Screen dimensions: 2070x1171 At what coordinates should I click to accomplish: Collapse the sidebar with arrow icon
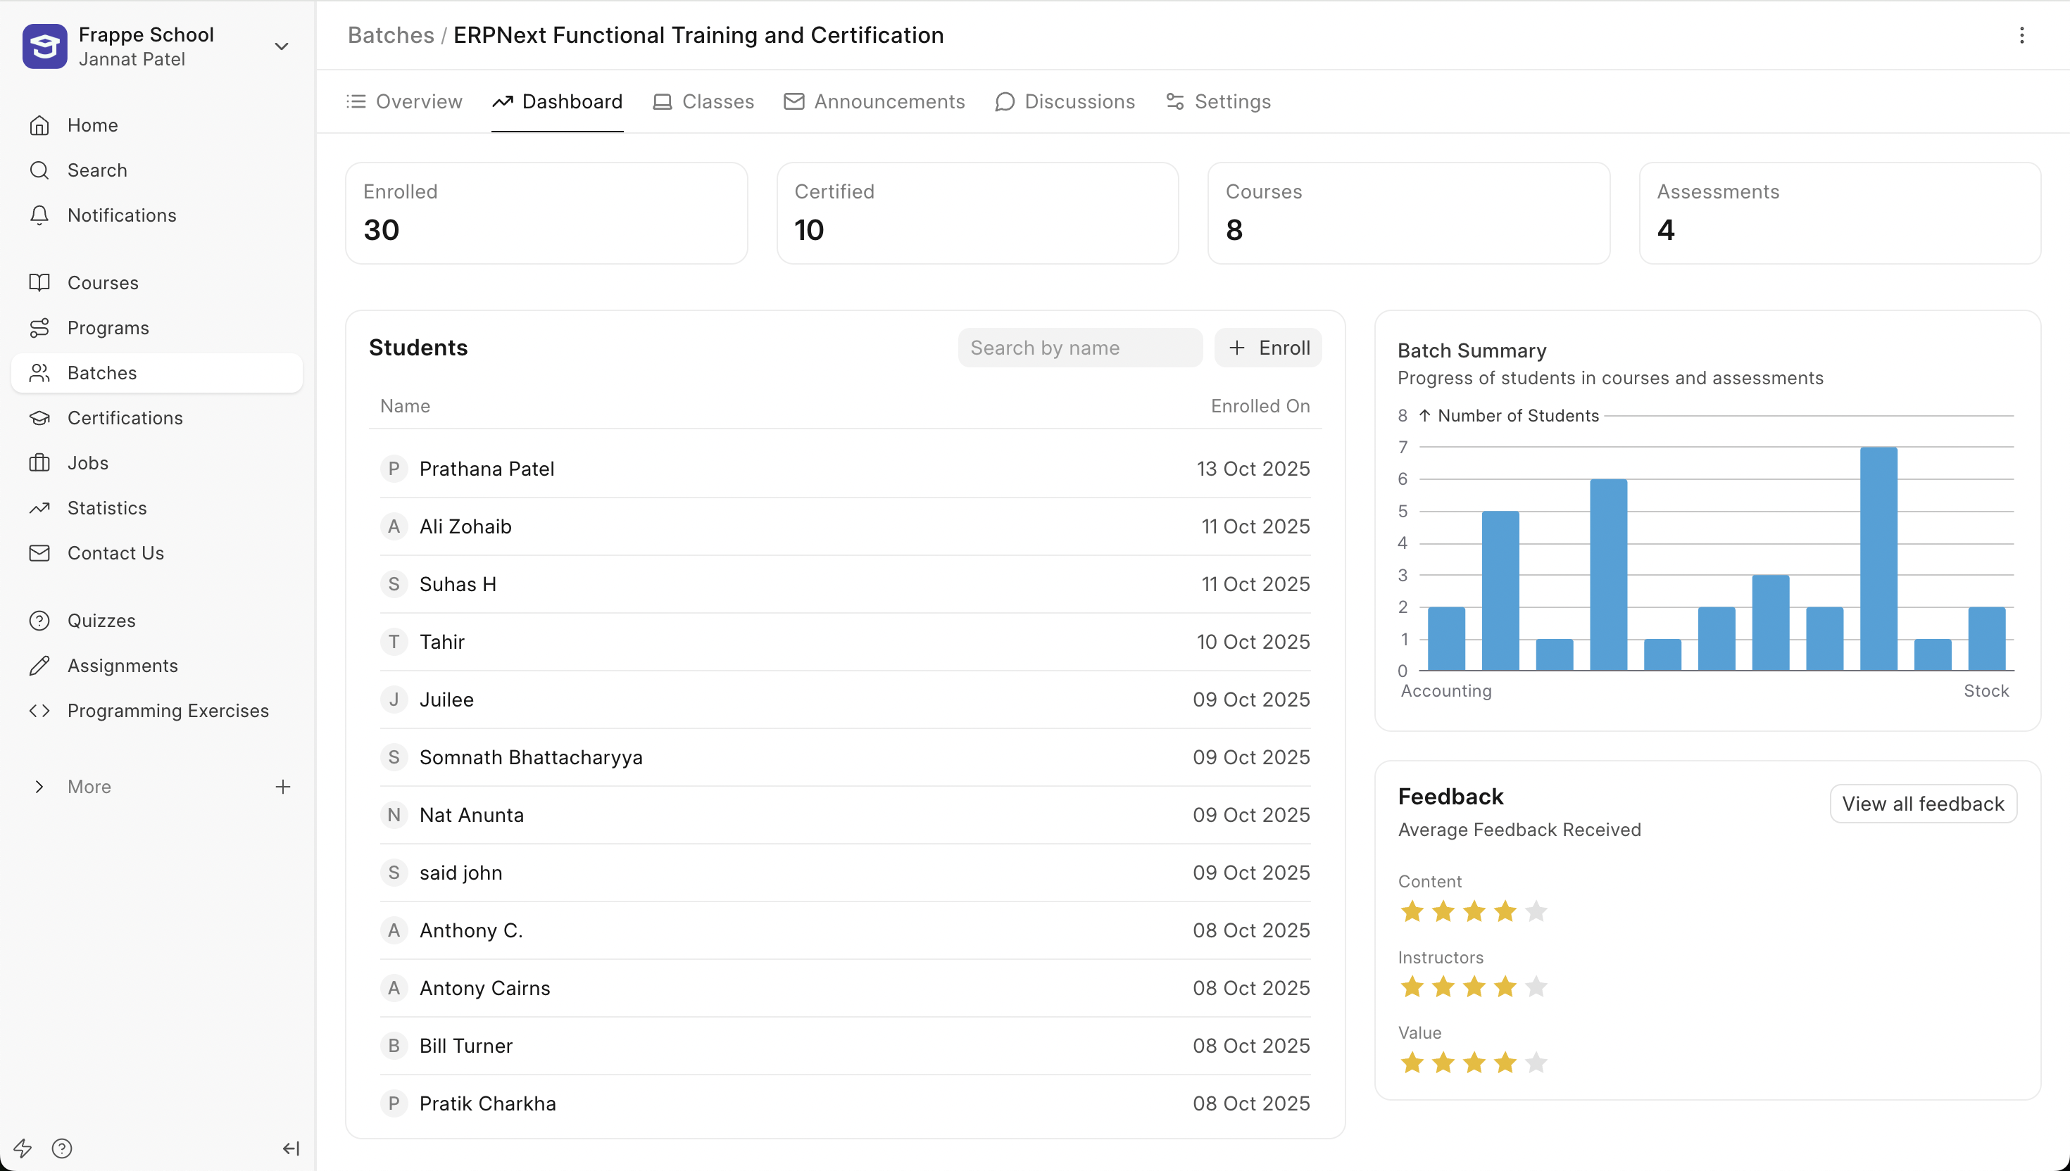click(x=290, y=1148)
